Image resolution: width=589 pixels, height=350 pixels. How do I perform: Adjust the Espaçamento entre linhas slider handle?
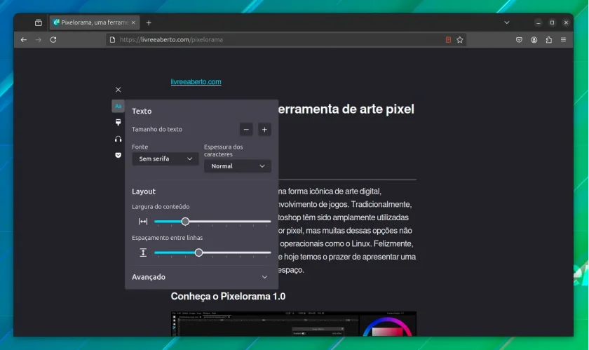pos(198,253)
